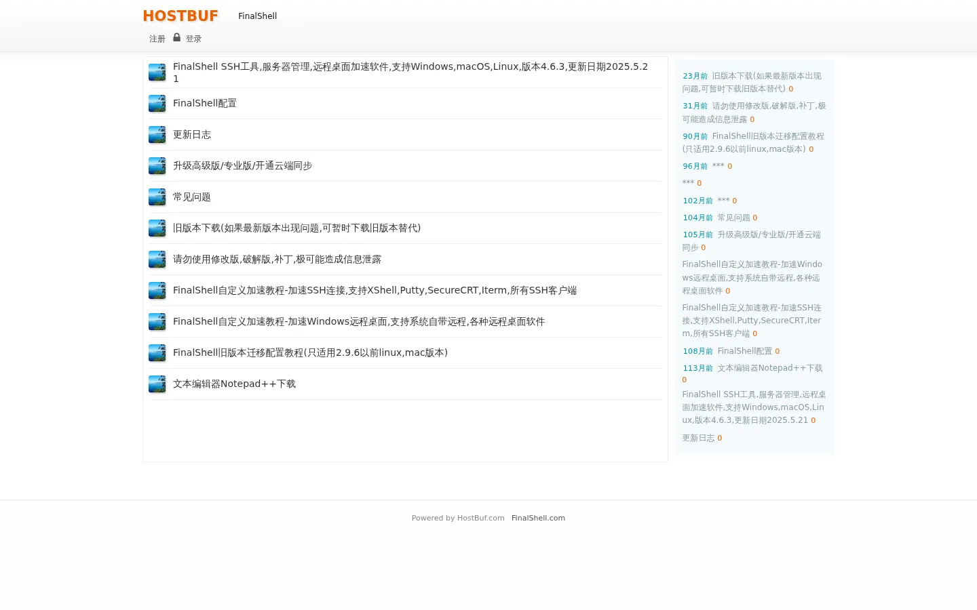
Task: Click the icon beside 加速Windows远程桌面 tutorial row
Action: [157, 322]
